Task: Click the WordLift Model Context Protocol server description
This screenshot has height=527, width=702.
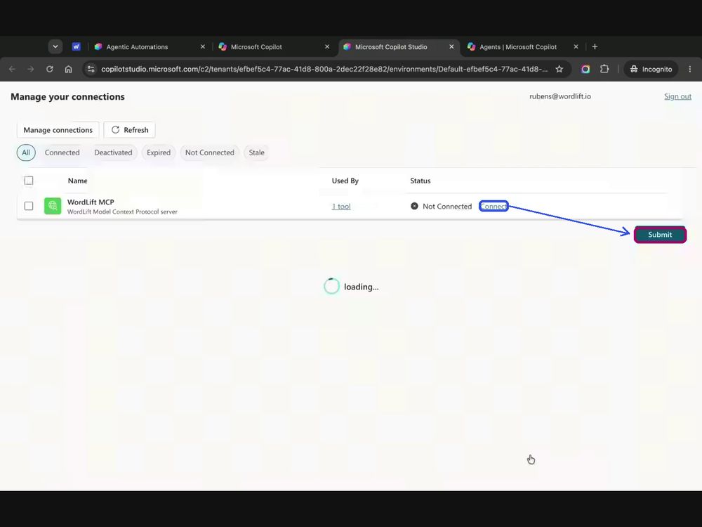Action: coord(122,212)
